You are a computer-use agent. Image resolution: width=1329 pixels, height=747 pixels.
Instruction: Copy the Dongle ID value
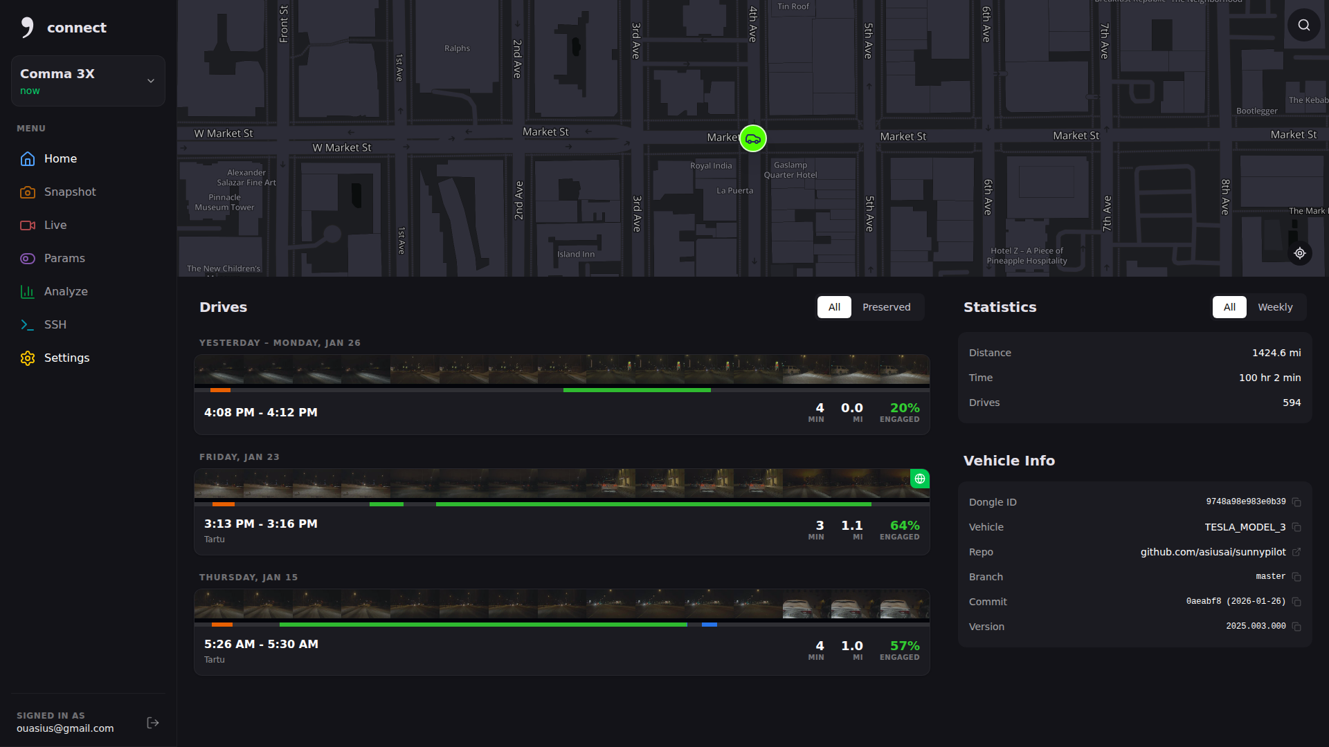tap(1296, 502)
